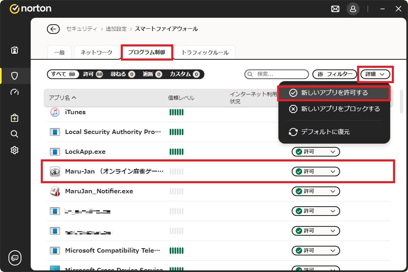Open the 許可 dropdown for Maru-Jan

pyautogui.click(x=315, y=172)
